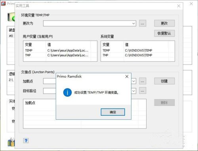
Task: Click the ramdisk icon in main window toolbar
Action: tap(11, 17)
